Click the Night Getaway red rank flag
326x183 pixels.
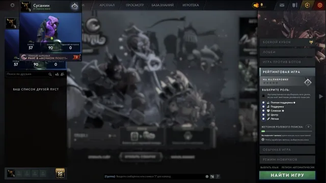pos(76,57)
